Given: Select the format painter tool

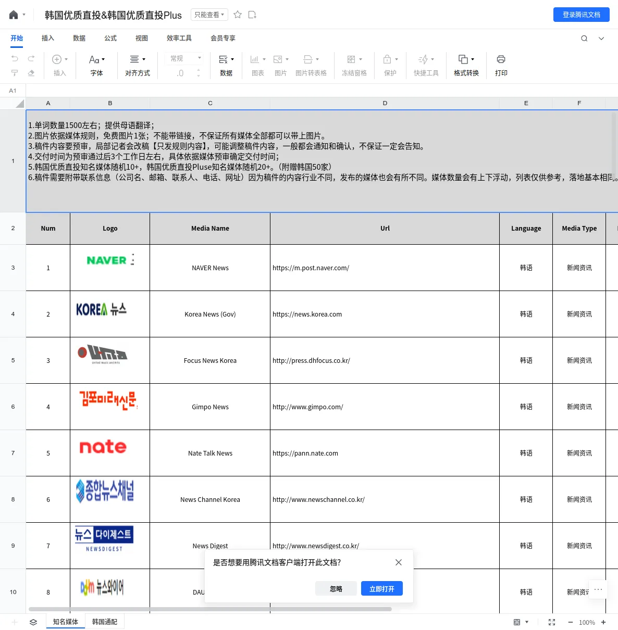Looking at the screenshot, I should pos(15,73).
